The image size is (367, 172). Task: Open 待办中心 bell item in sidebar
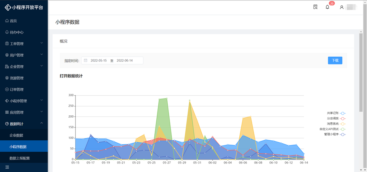7,32
